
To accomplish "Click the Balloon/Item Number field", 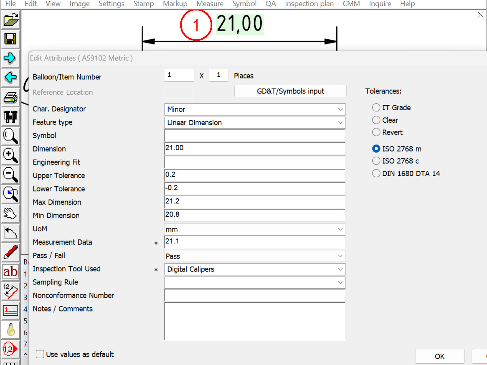I will click(179, 75).
